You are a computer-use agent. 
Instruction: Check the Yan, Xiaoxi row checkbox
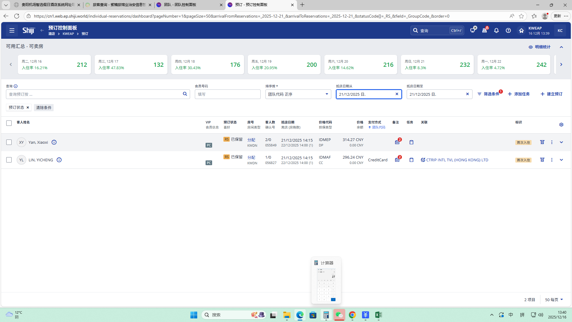(x=9, y=142)
